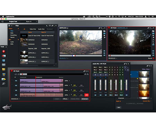Click the A1 channel fader in Audio Mix
156x128 pixels.
pos(95,85)
